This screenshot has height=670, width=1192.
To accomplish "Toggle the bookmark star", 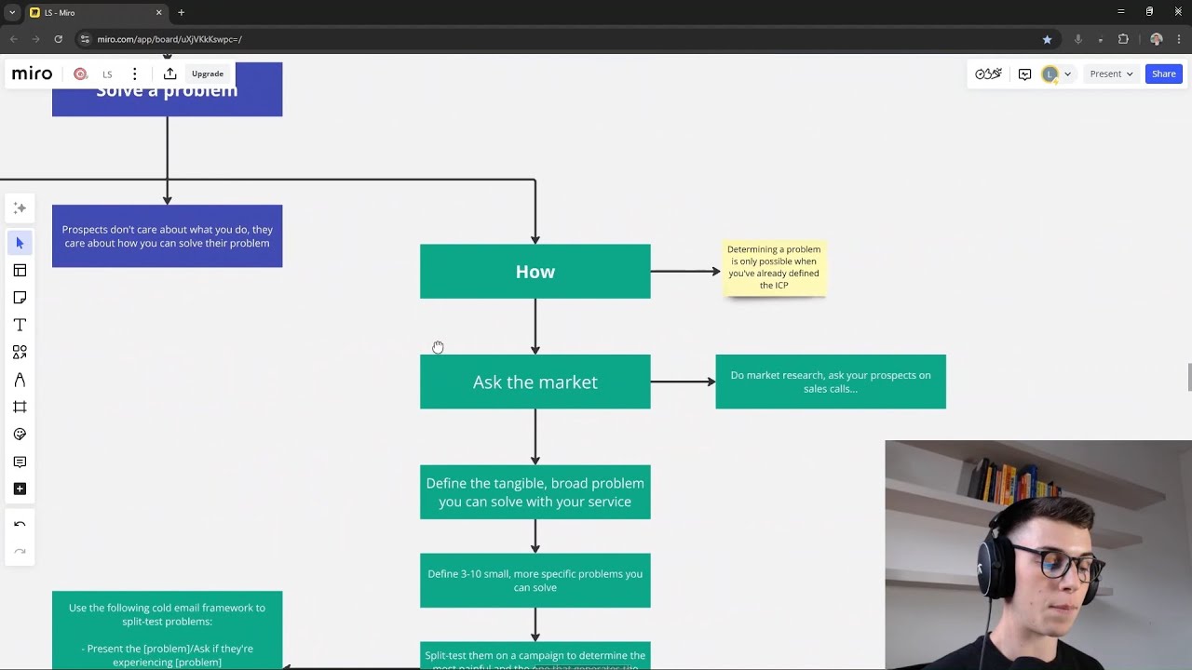I will point(1047,39).
